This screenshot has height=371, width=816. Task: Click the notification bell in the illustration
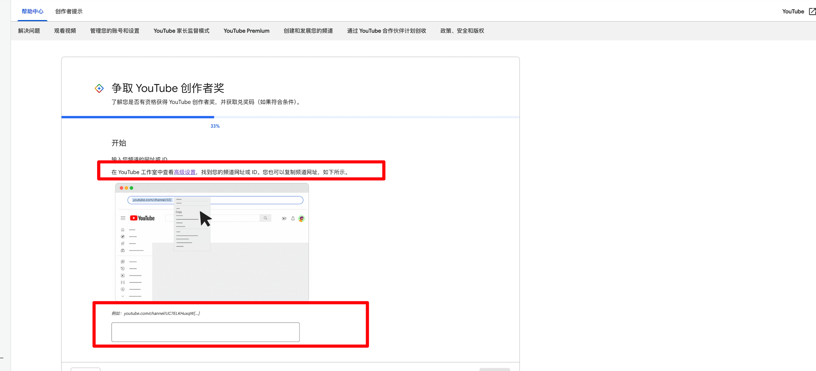[293, 218]
